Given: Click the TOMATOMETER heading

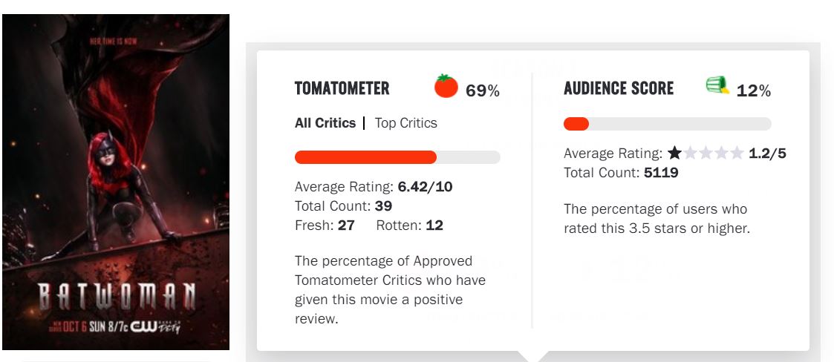Looking at the screenshot, I should [342, 89].
